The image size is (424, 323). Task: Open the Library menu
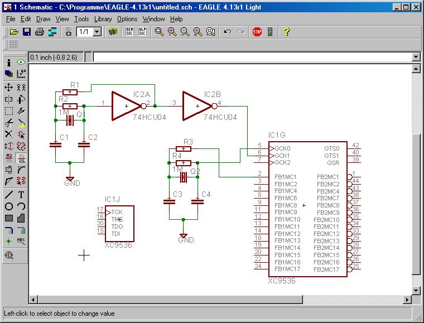pyautogui.click(x=103, y=19)
